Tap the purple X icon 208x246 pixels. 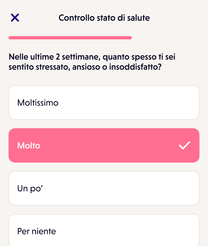15,18
